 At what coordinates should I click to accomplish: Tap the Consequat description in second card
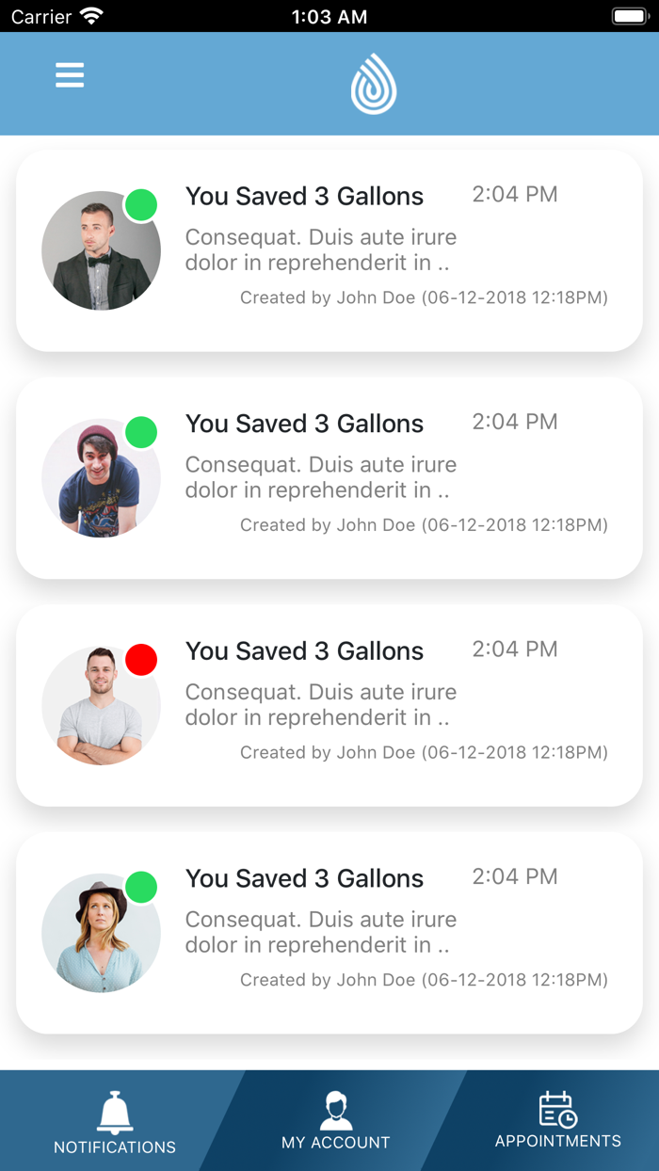click(320, 477)
